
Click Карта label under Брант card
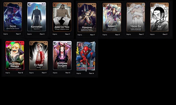pos(105,35)
